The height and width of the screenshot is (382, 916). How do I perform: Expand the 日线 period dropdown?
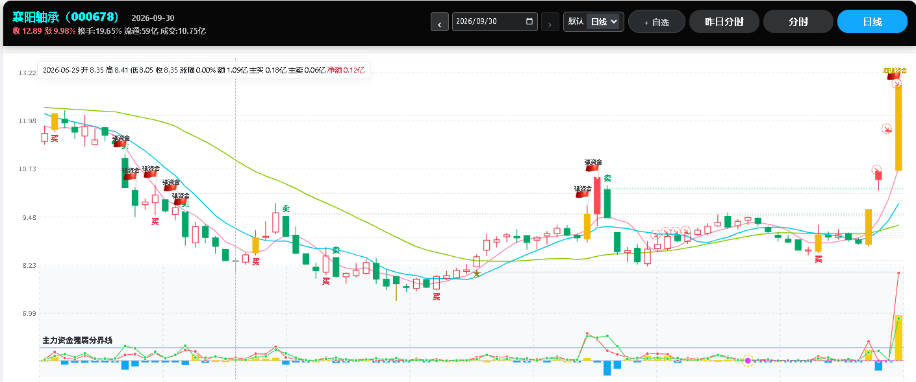604,21
